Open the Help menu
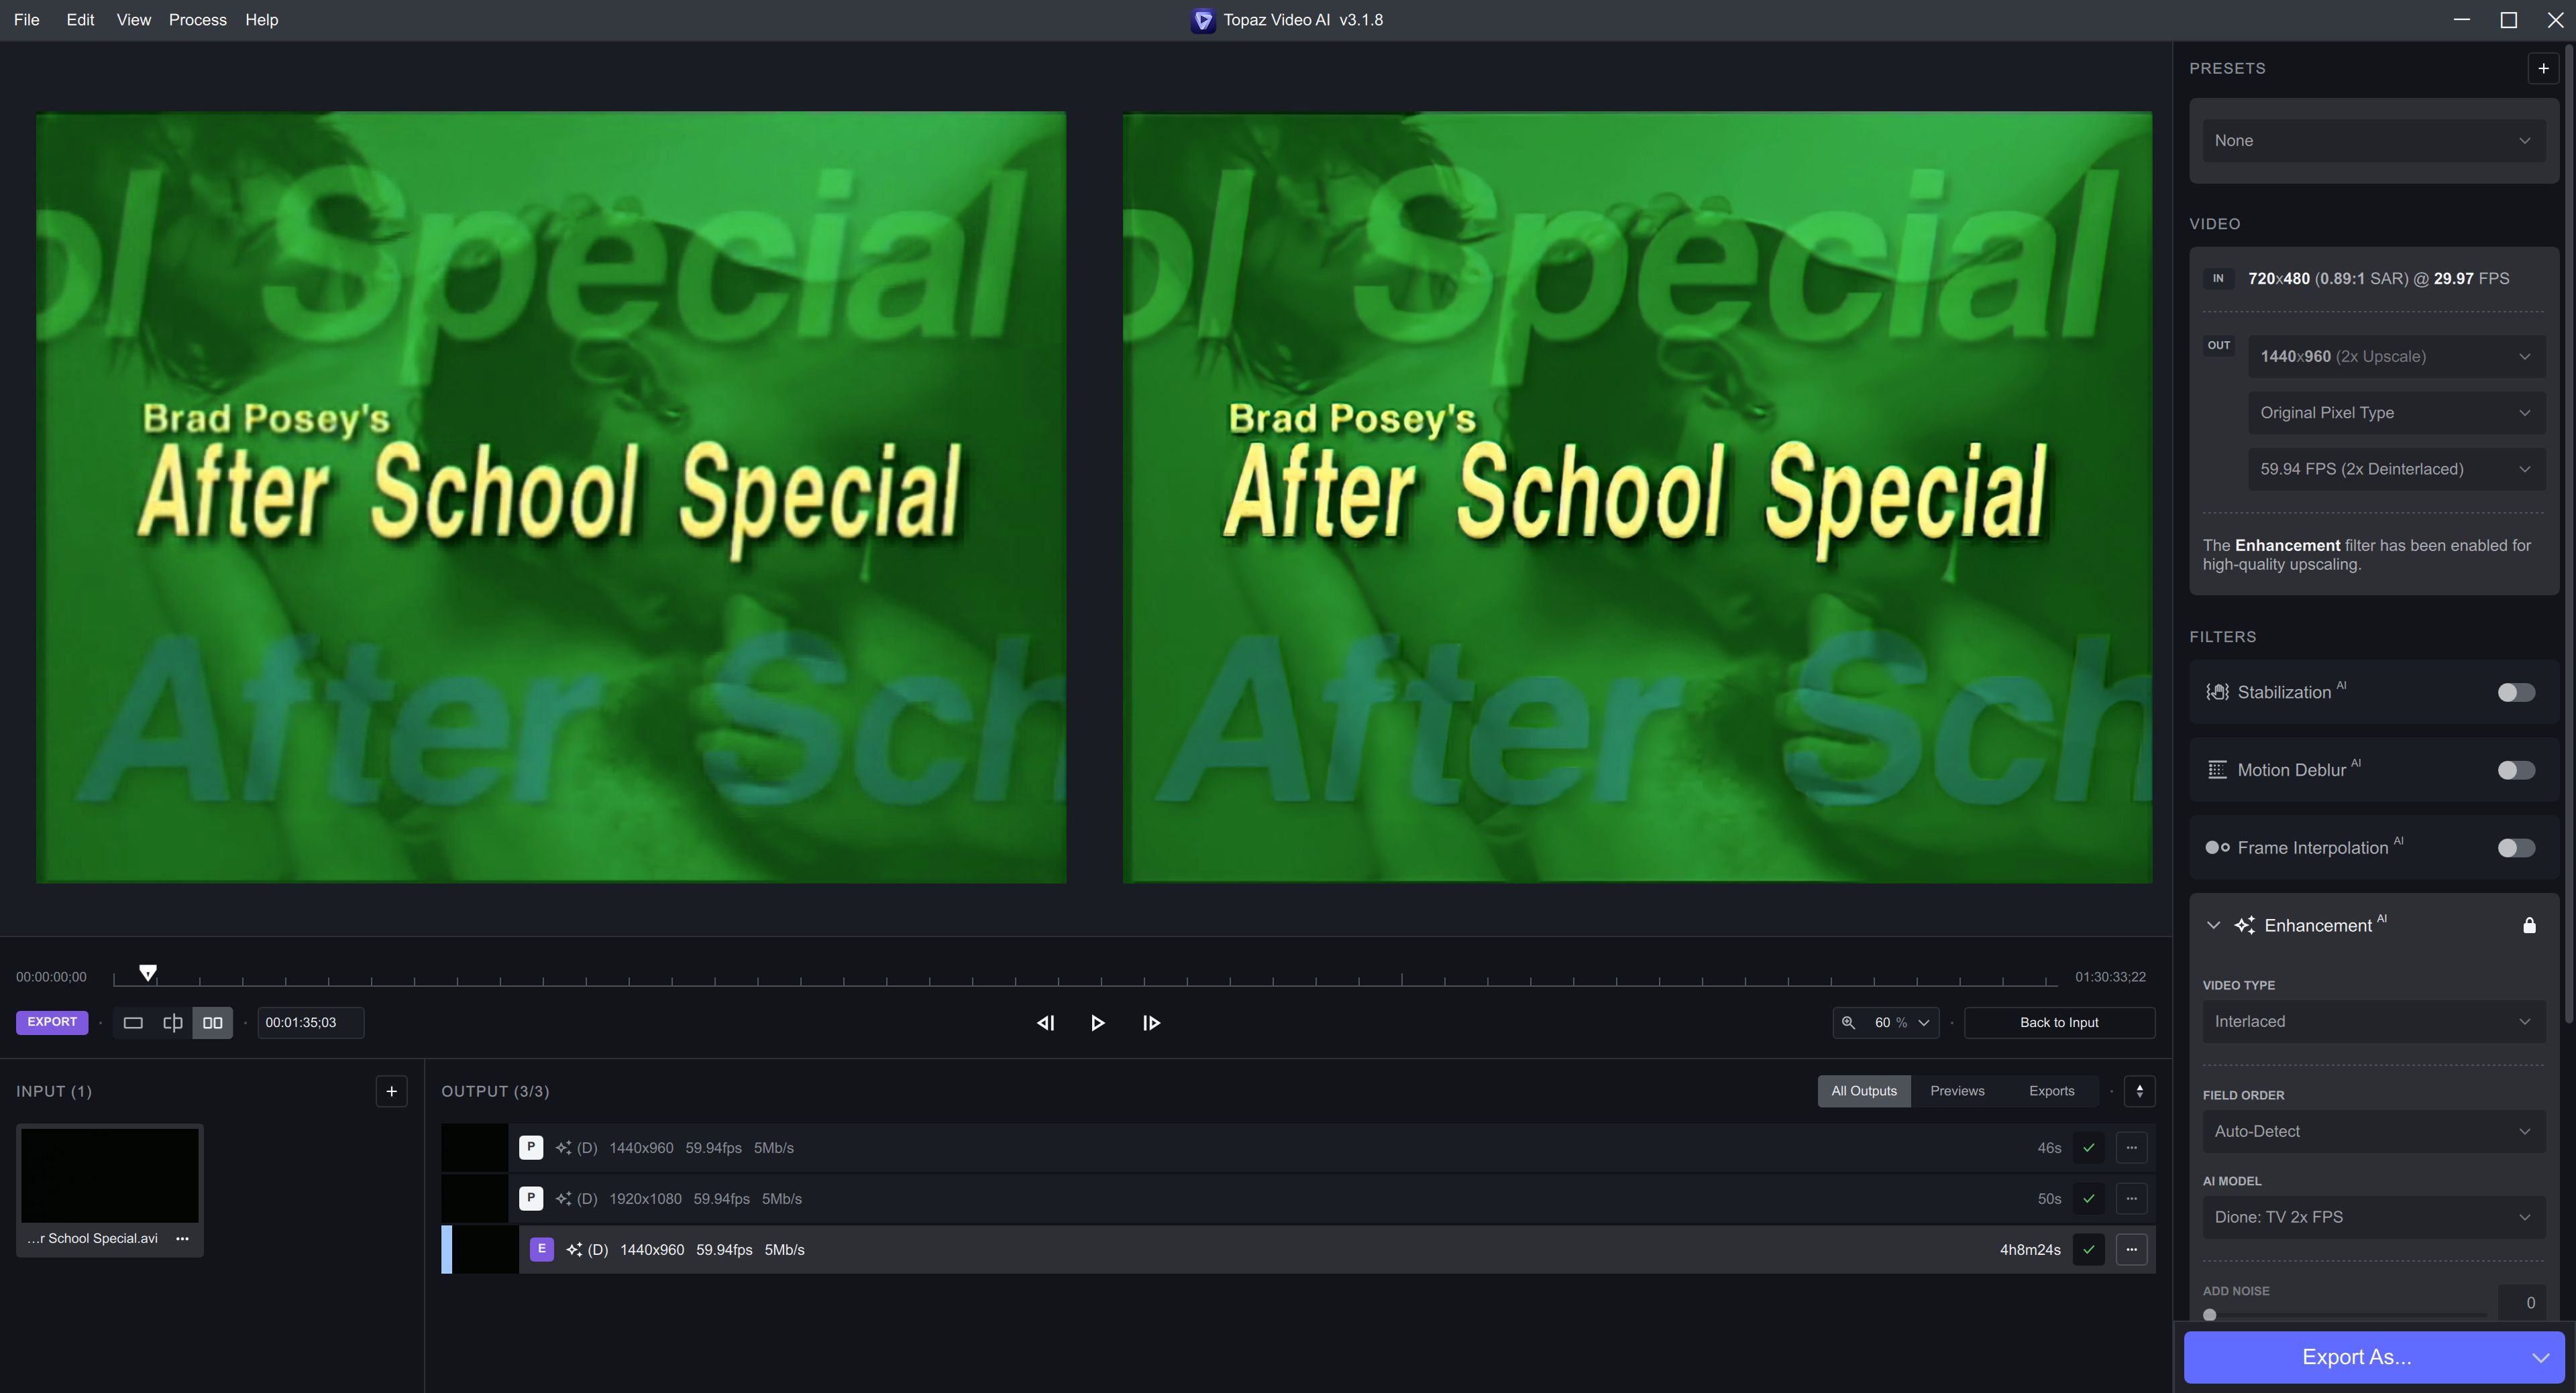 (x=261, y=20)
